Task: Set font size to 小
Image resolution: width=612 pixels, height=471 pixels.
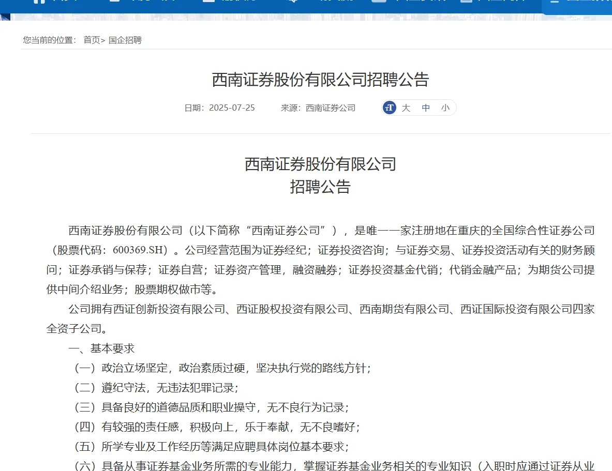Action: (x=445, y=108)
